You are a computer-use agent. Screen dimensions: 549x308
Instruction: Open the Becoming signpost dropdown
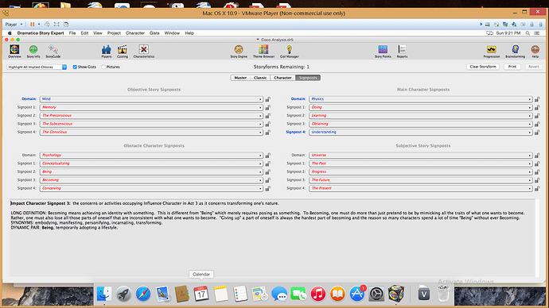click(x=151, y=180)
